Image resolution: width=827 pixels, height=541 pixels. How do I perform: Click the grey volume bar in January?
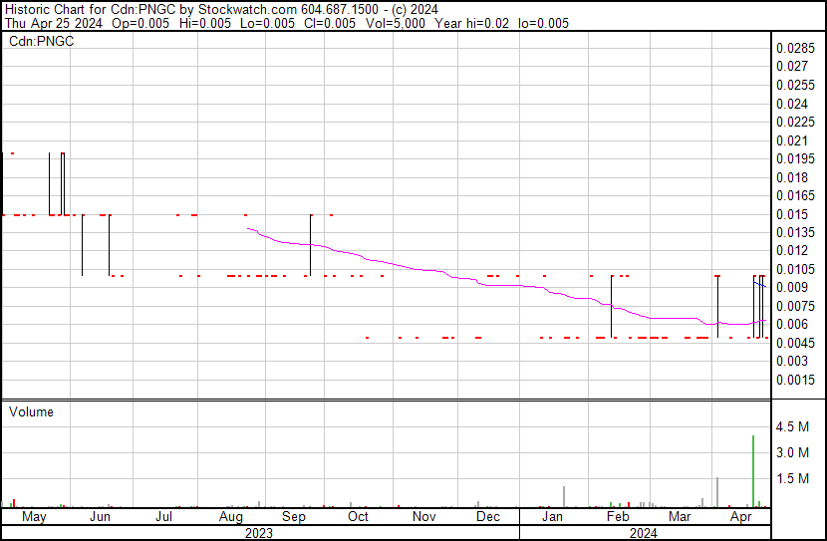pos(564,497)
